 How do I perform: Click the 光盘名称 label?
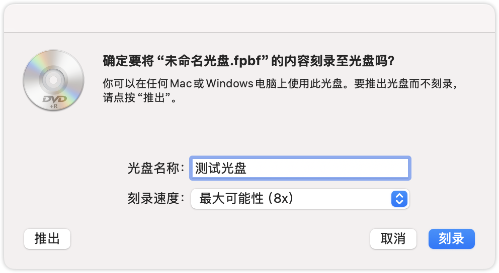[156, 168]
